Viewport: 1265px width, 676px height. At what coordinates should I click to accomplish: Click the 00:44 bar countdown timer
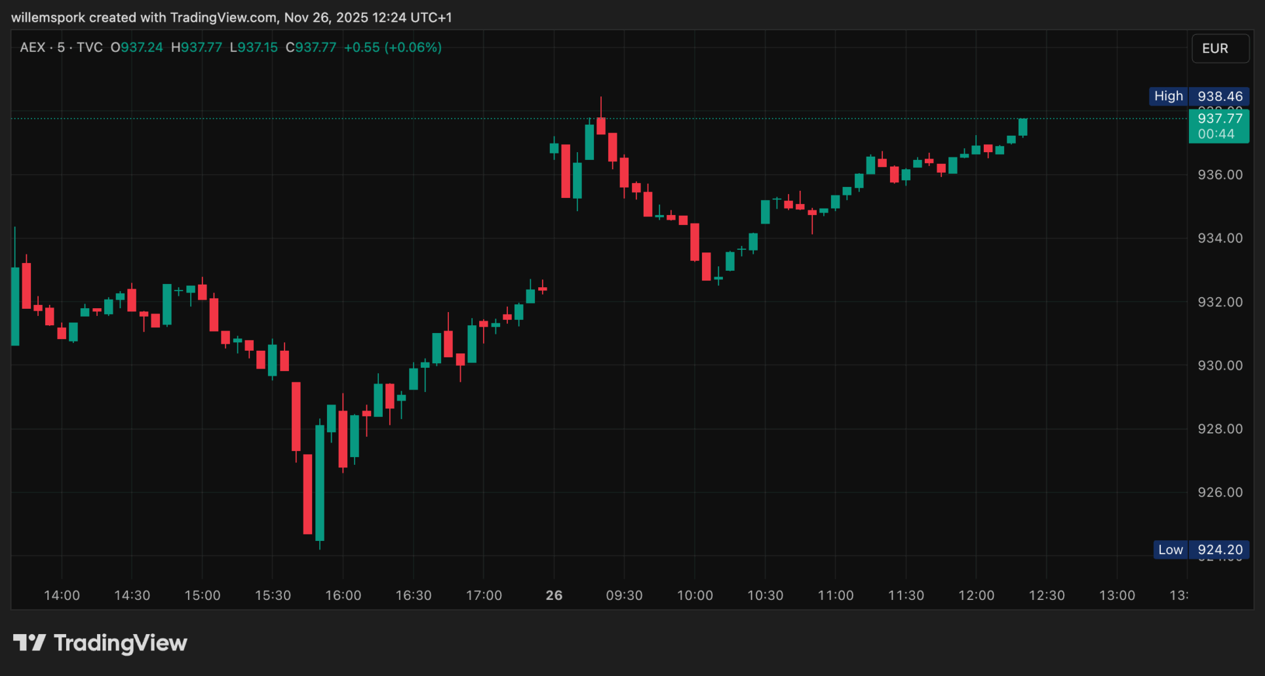pos(1216,134)
